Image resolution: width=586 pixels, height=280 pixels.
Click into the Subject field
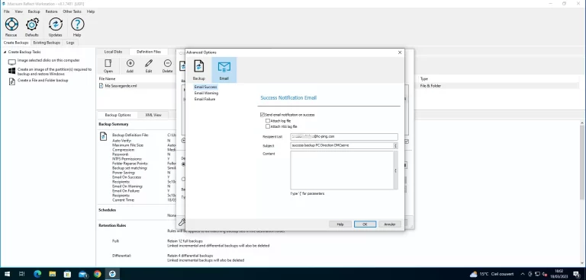(342, 146)
